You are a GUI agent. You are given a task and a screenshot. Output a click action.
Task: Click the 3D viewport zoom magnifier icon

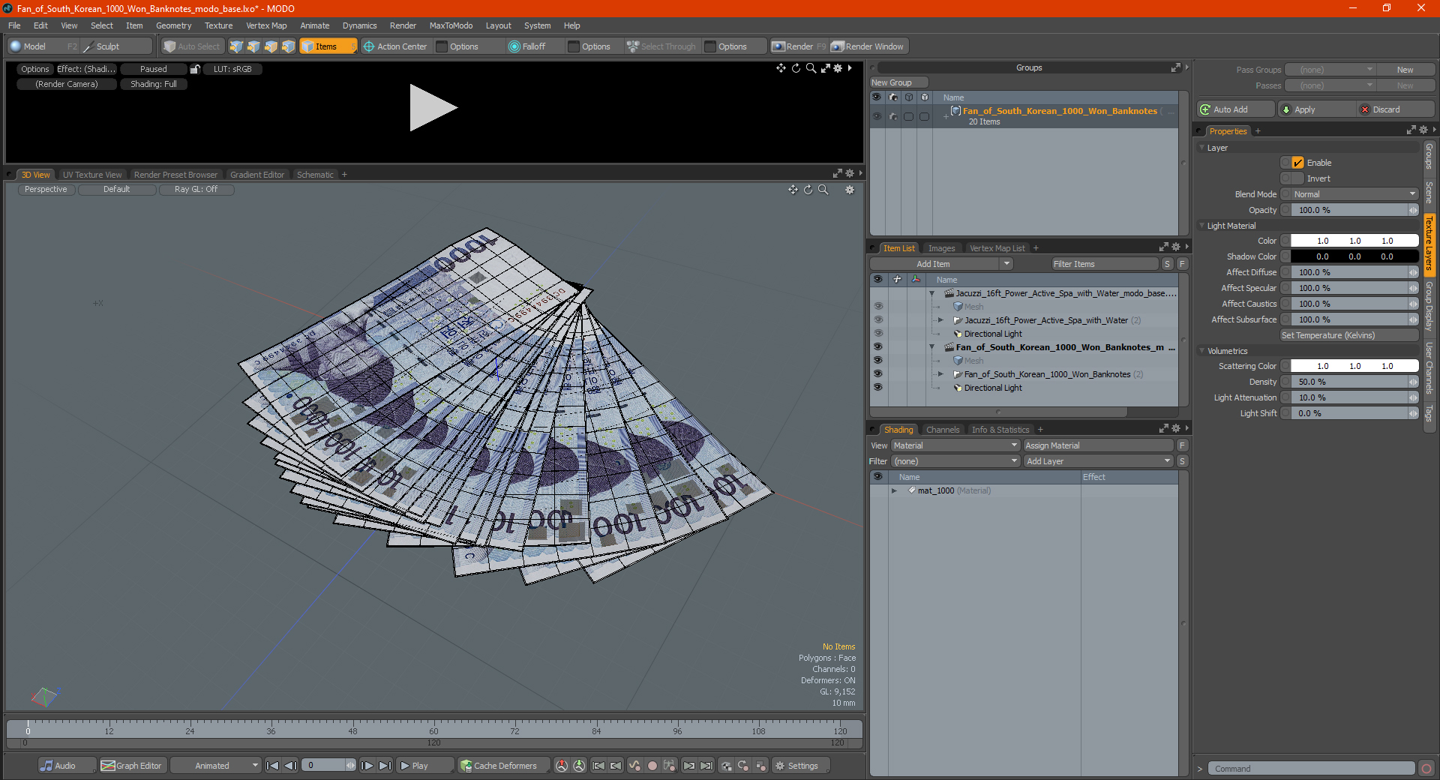pyautogui.click(x=823, y=190)
